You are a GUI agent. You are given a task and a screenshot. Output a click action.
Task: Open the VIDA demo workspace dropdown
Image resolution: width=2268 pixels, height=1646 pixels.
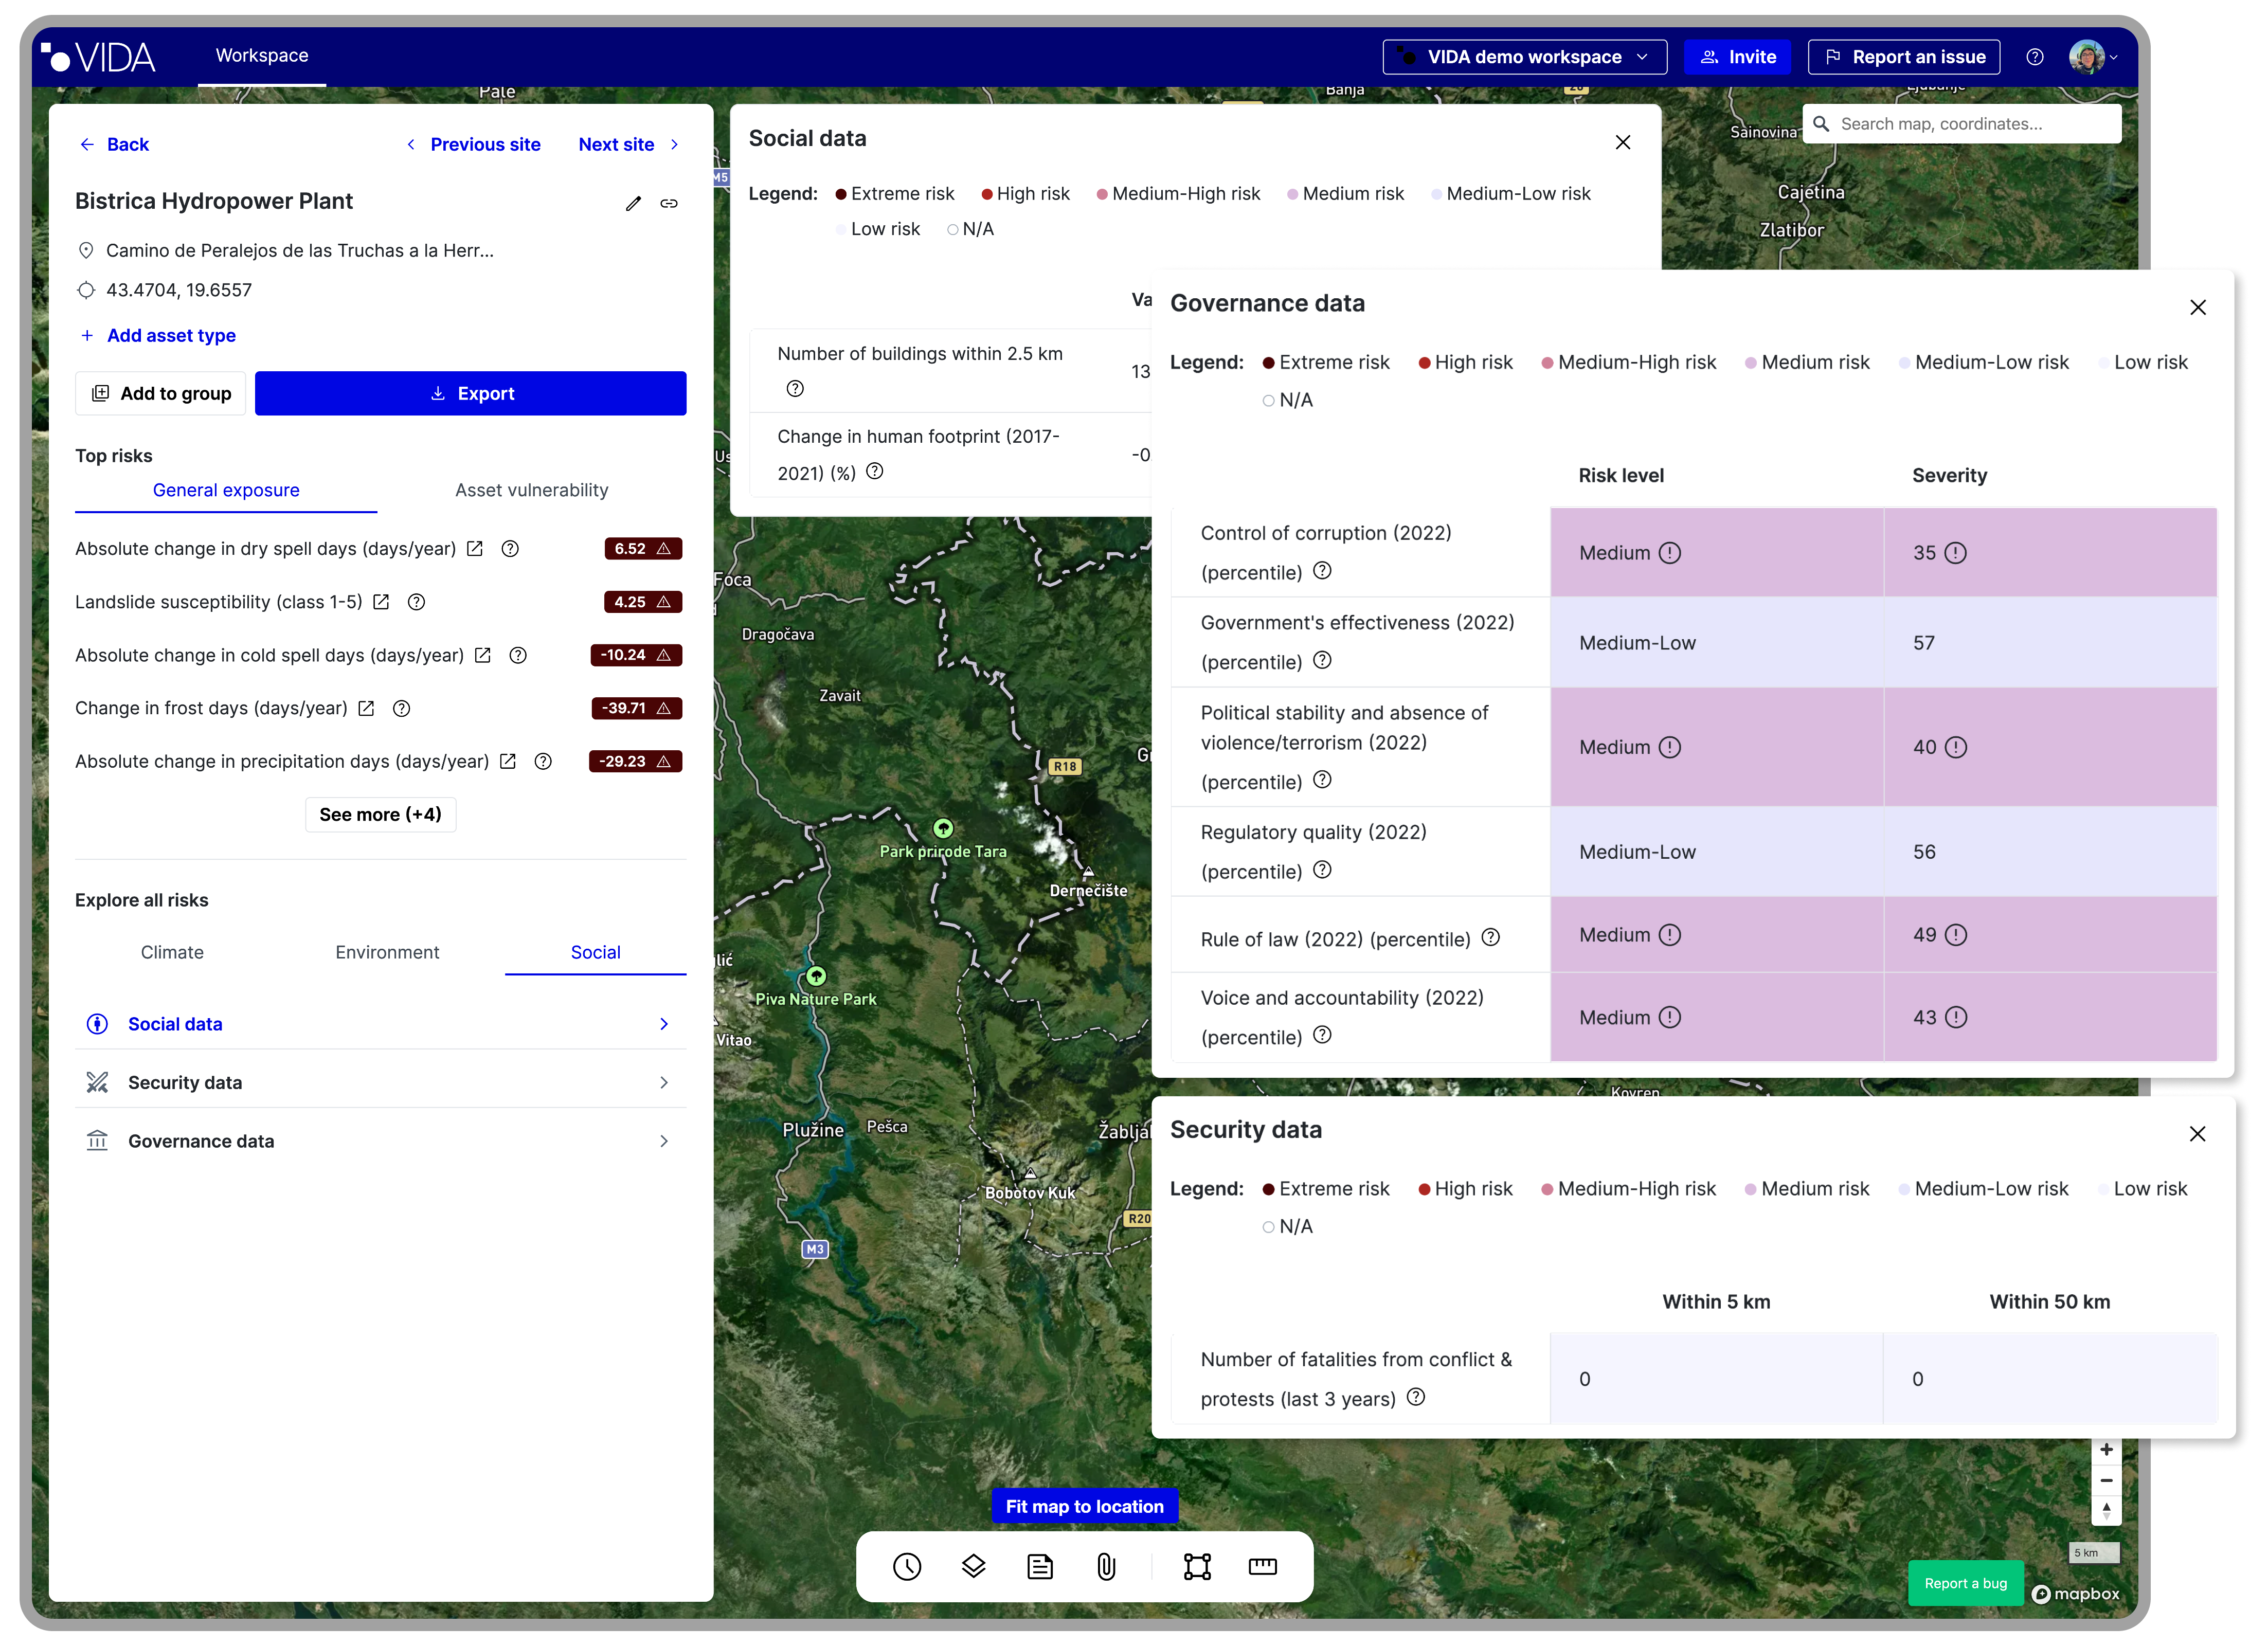1524,57
